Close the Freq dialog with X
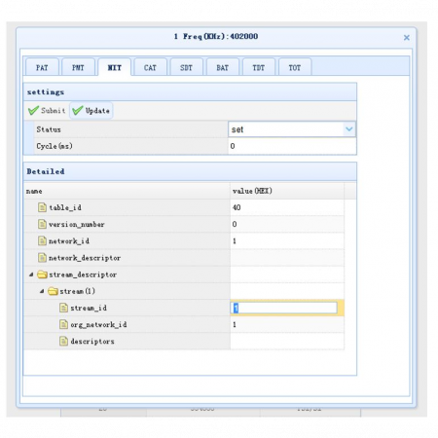The height and width of the screenshot is (438, 438). pos(407,38)
